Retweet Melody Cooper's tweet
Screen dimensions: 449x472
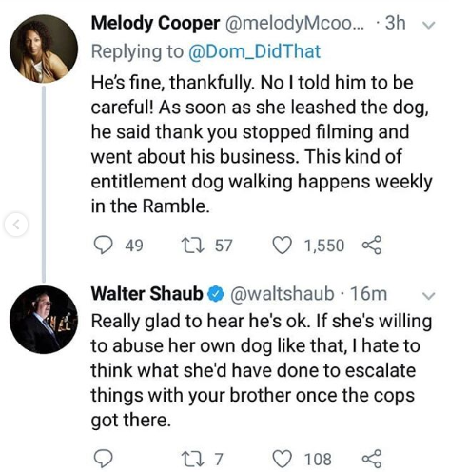pyautogui.click(x=188, y=246)
